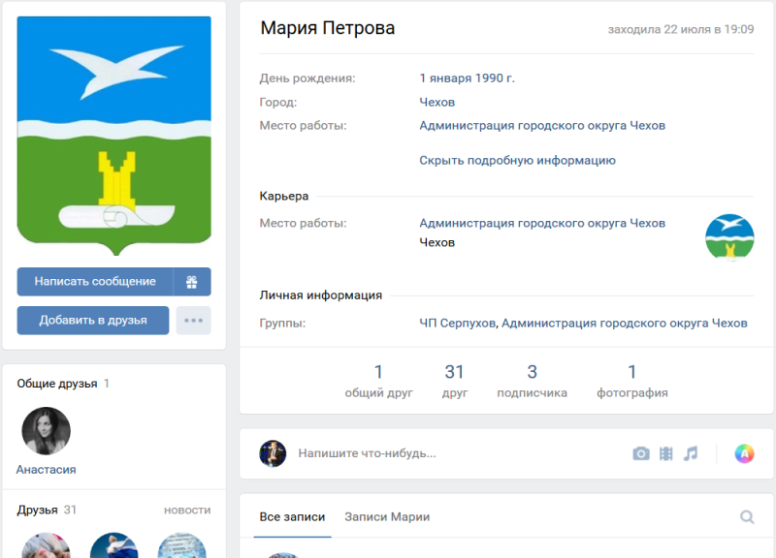The height and width of the screenshot is (558, 776).
Task: Click the profile name 'Мария Петрова'
Action: click(328, 28)
